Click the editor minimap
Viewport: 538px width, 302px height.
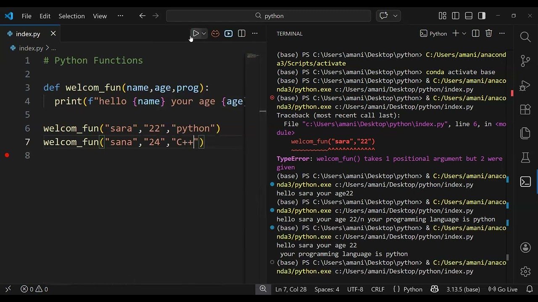point(252,56)
